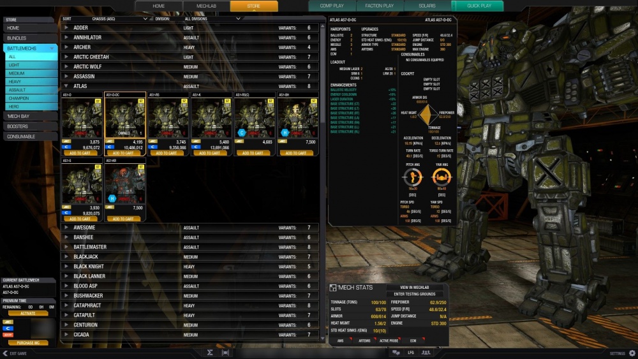The width and height of the screenshot is (638, 359).
Task: Click the 'Mech Stats panel icon
Action: (x=333, y=288)
